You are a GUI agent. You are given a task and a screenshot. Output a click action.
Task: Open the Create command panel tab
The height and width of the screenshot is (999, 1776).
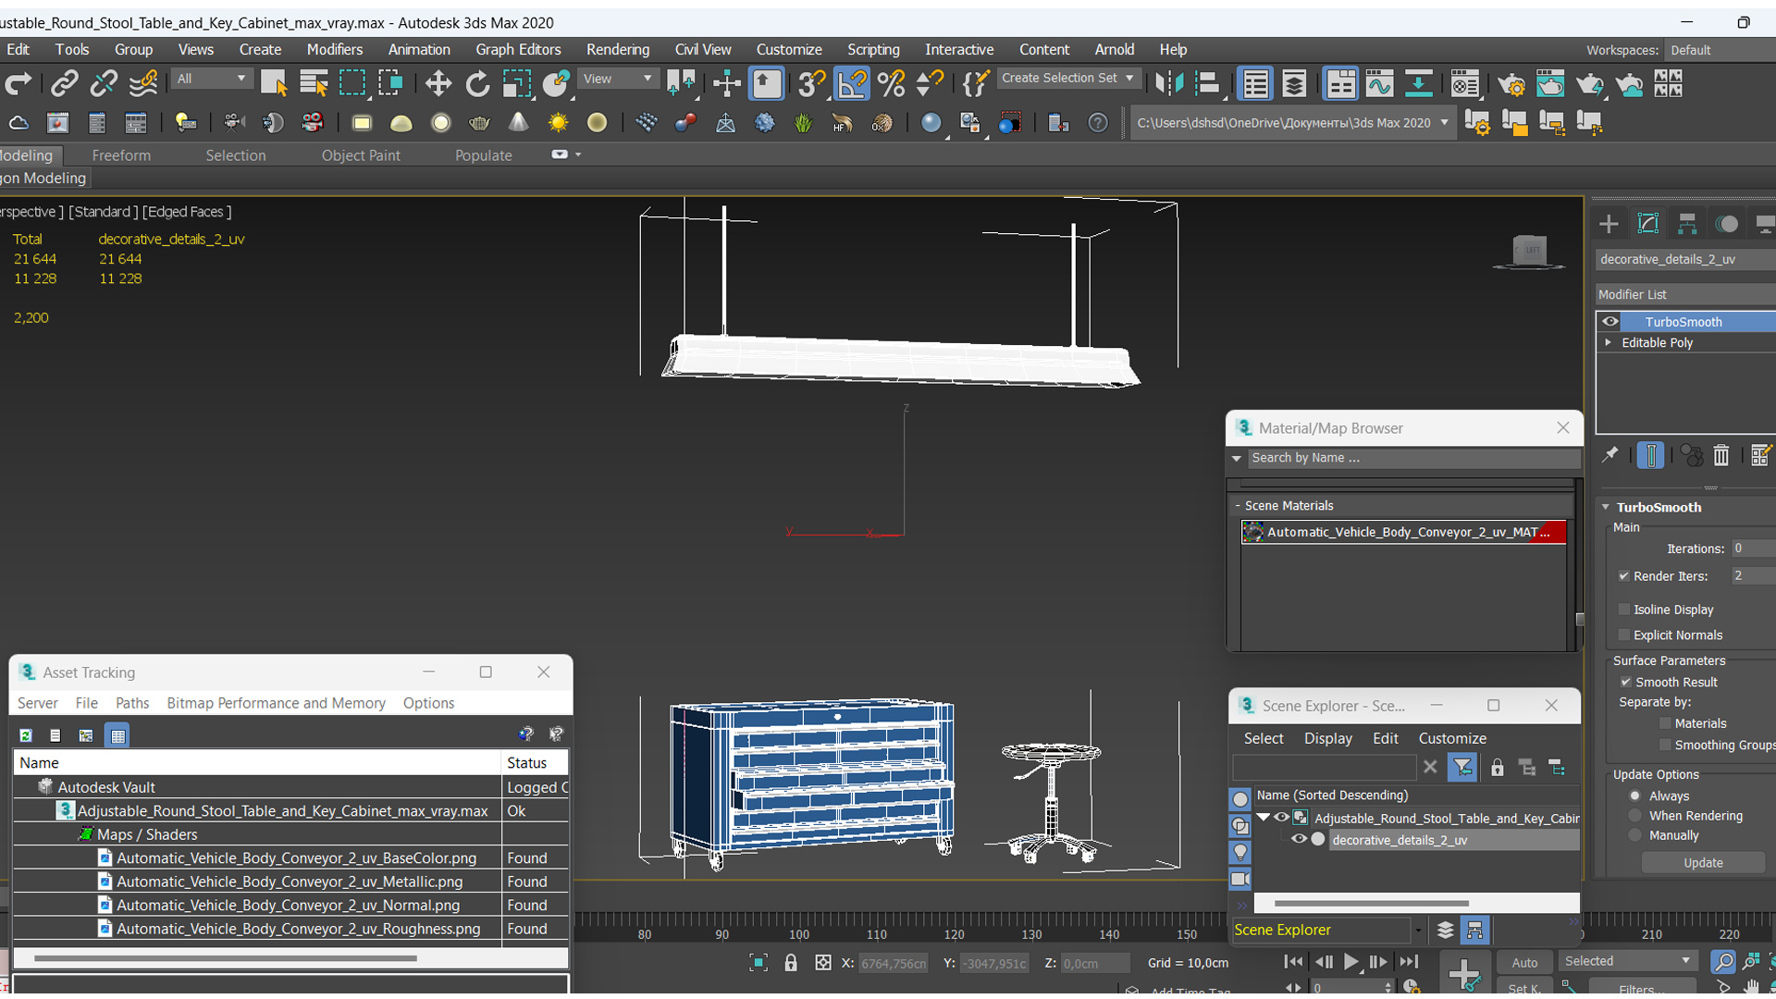click(1609, 224)
